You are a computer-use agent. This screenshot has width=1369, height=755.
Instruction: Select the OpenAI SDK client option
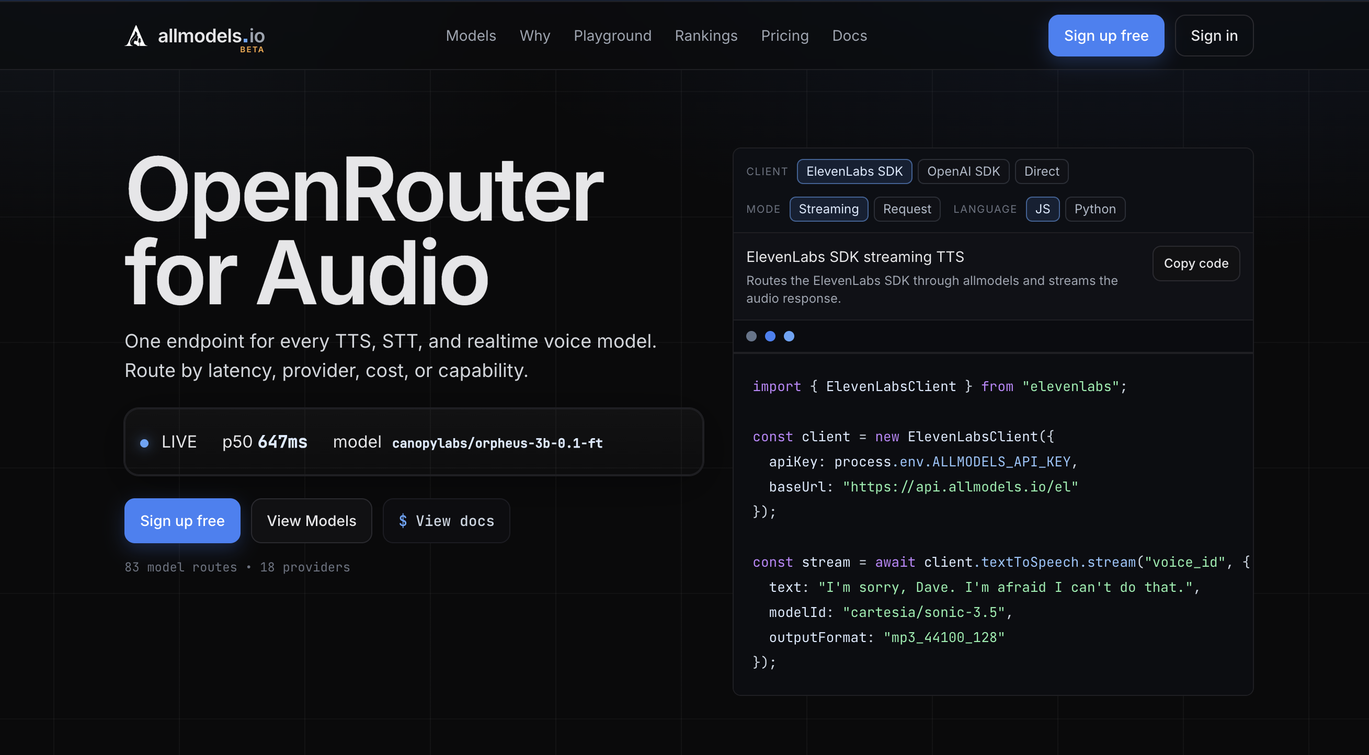click(x=963, y=171)
